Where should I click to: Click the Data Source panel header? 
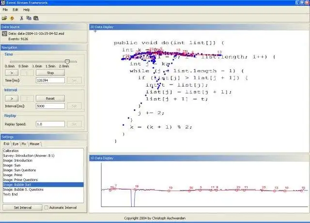tap(44, 27)
